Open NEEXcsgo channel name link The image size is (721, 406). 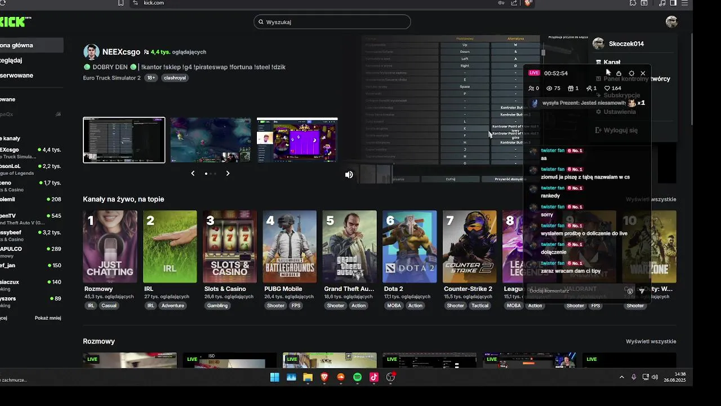tap(121, 52)
